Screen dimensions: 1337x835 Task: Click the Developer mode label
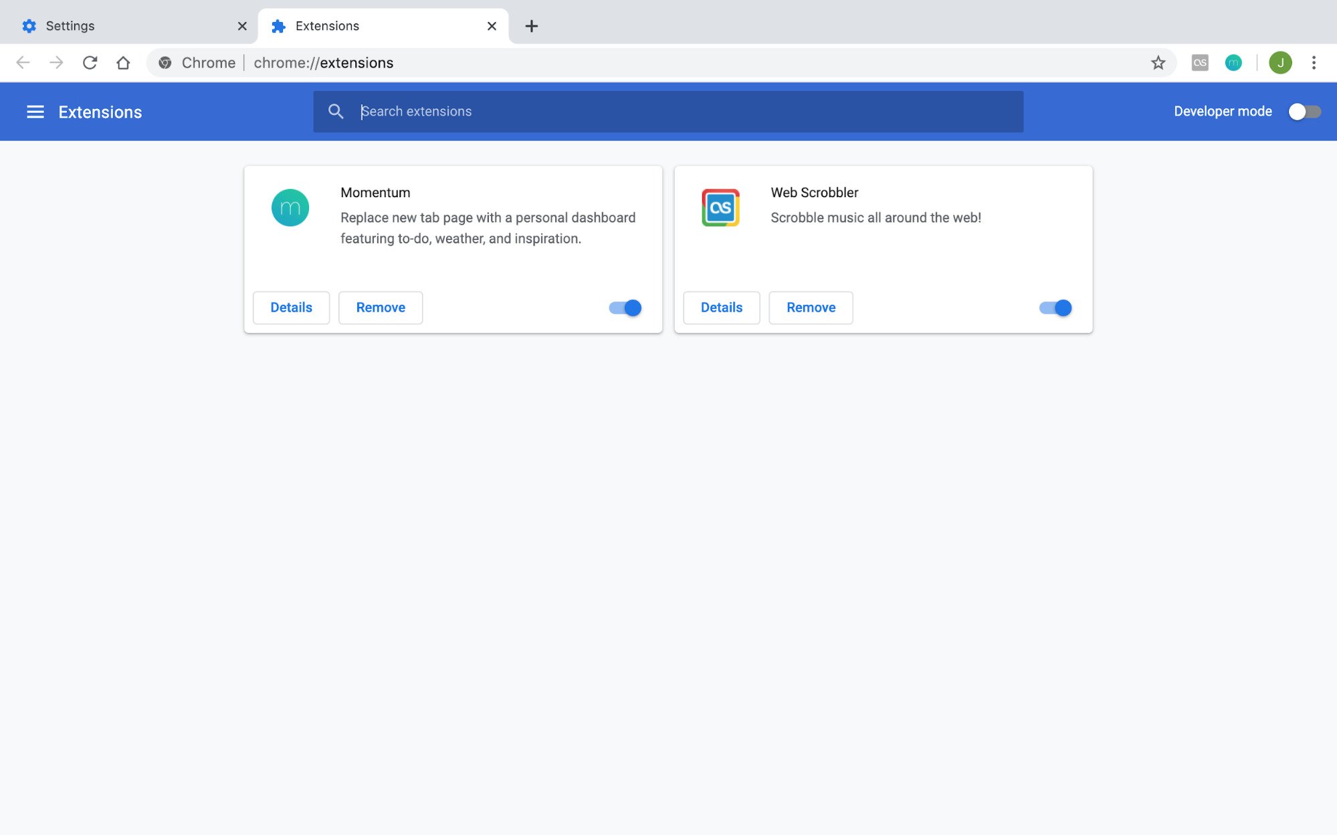point(1223,112)
